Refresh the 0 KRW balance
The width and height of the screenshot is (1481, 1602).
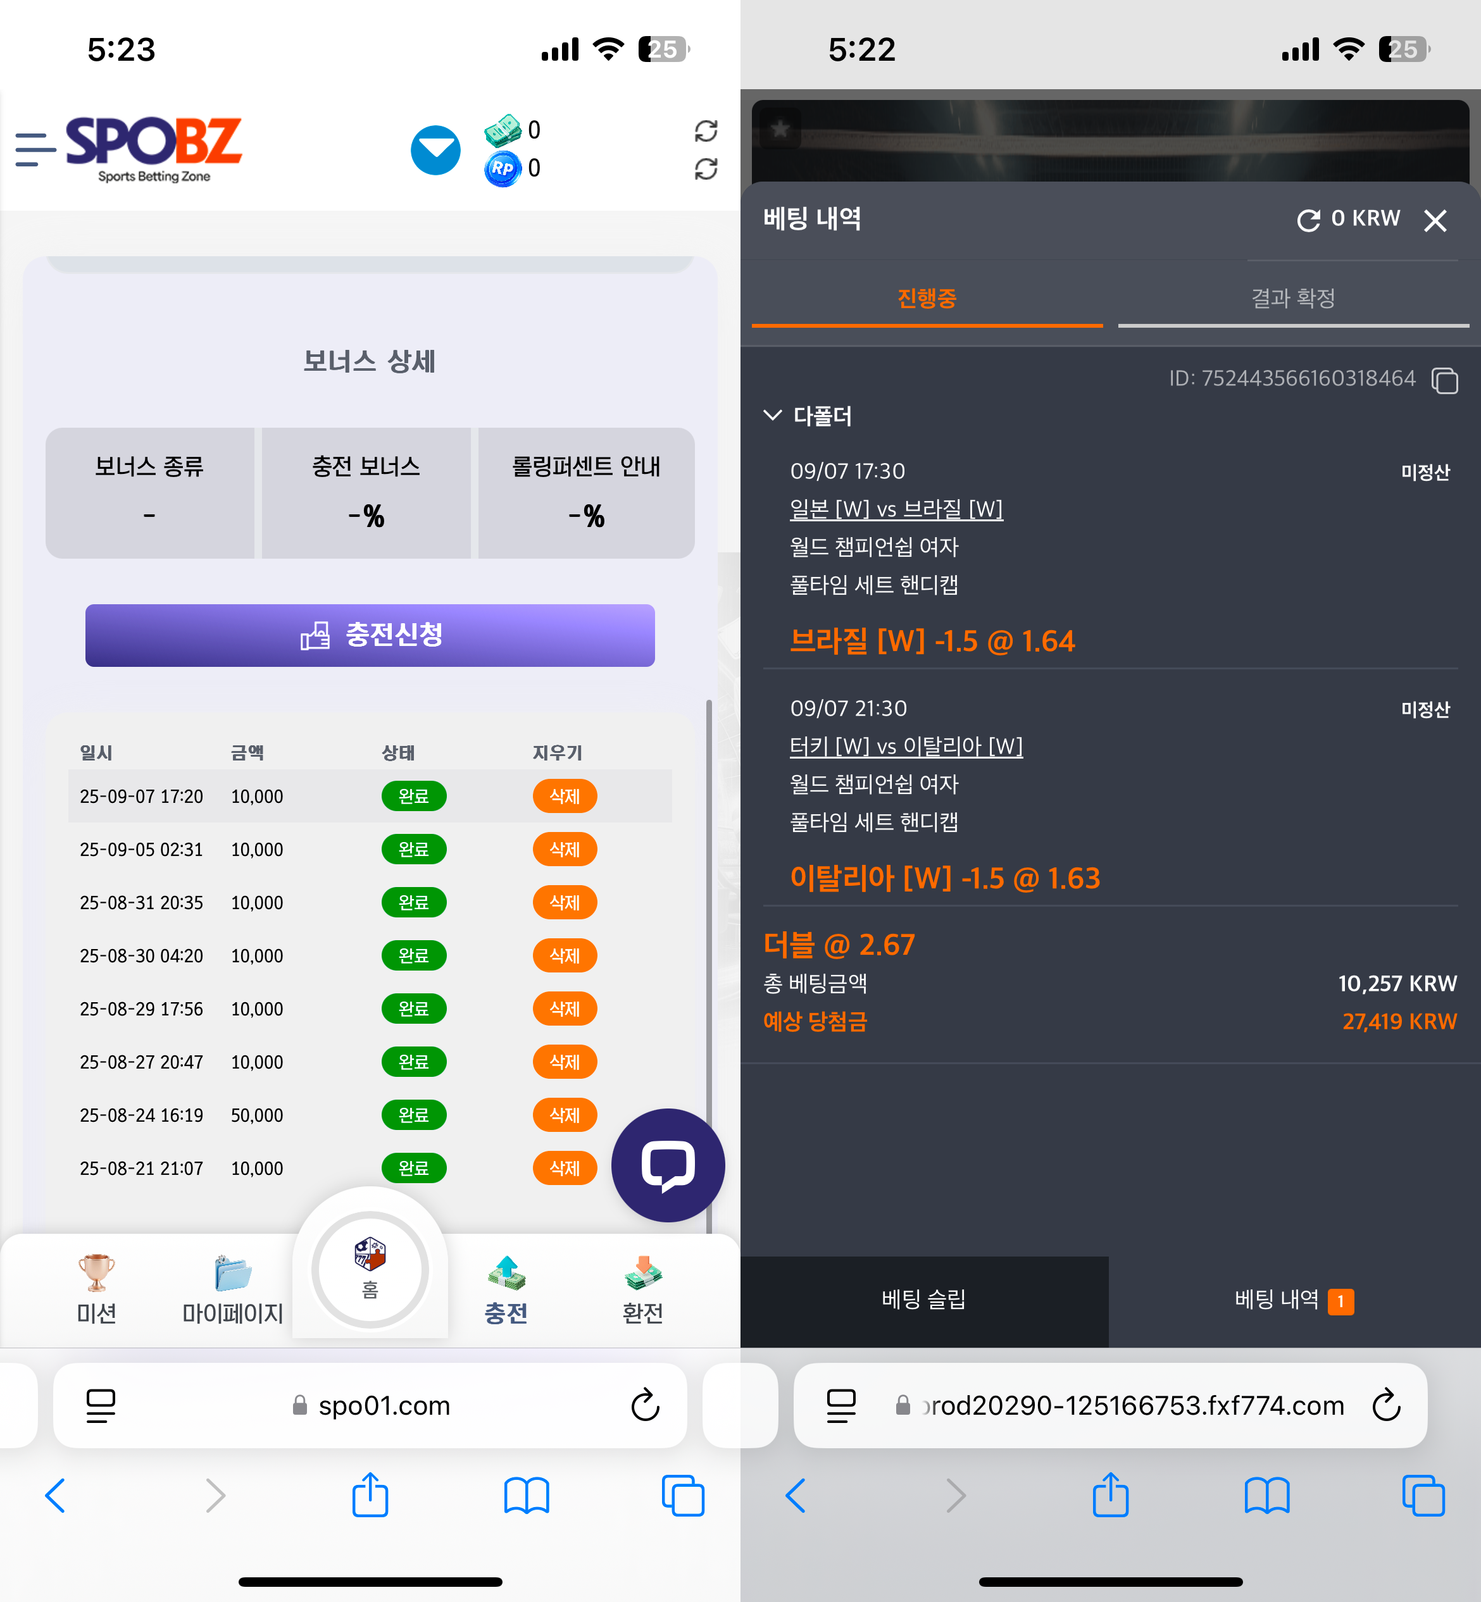click(1308, 220)
